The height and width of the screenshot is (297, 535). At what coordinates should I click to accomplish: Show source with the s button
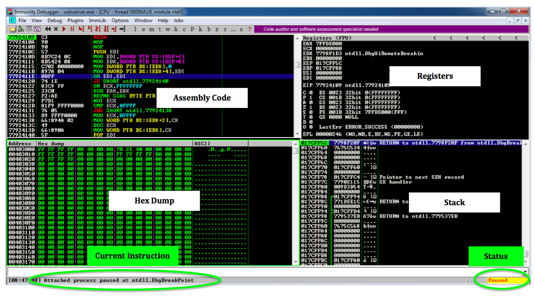(x=241, y=29)
